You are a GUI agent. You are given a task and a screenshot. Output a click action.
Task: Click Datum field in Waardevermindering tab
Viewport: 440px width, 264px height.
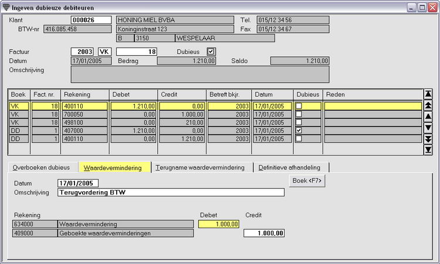pyautogui.click(x=78, y=183)
